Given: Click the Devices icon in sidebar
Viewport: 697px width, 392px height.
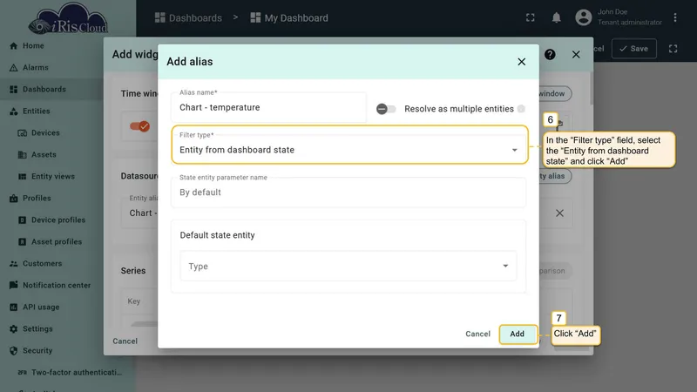Looking at the screenshot, I should (x=23, y=133).
